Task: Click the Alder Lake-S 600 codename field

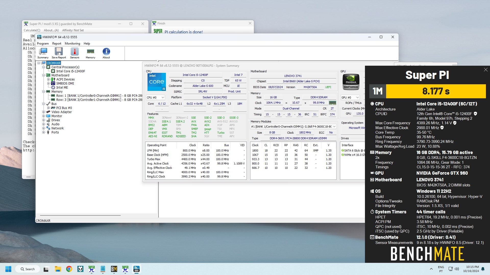Action: pyautogui.click(x=203, y=86)
